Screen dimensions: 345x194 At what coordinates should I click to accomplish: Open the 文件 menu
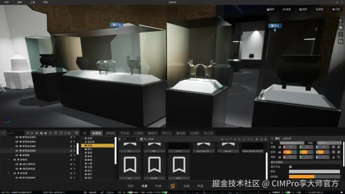6,2
